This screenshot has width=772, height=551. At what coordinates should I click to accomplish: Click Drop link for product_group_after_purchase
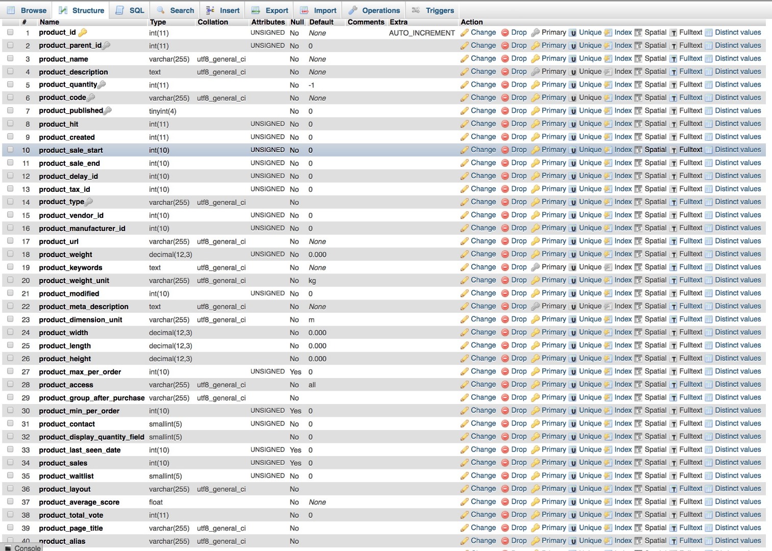519,397
